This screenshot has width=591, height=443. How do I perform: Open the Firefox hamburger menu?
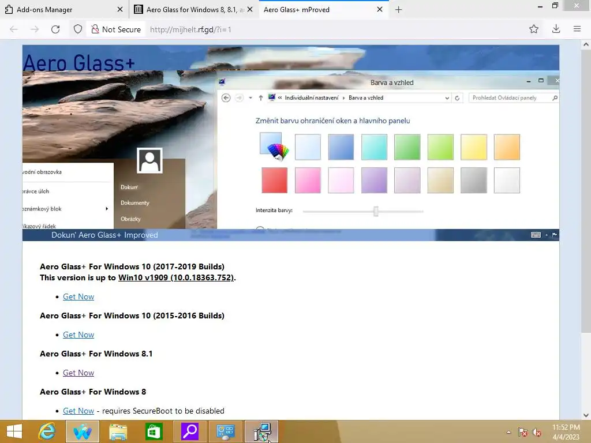click(x=577, y=29)
